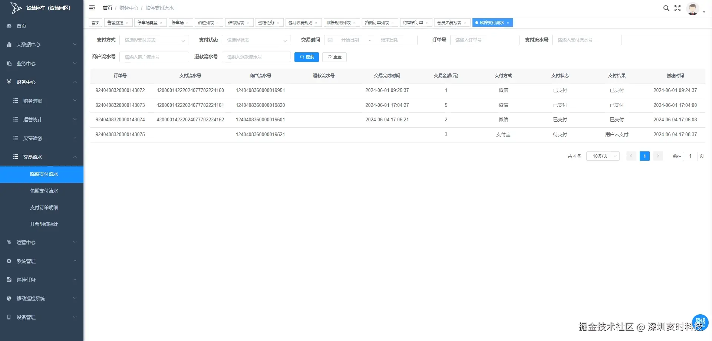
Task: Open 包期支付流水 in the sidebar
Action: [x=42, y=191]
